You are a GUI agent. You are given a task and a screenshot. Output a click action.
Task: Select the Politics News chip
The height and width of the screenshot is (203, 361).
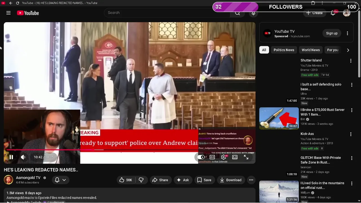[x=284, y=50]
